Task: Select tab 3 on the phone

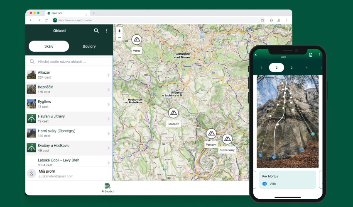Action: (292, 67)
